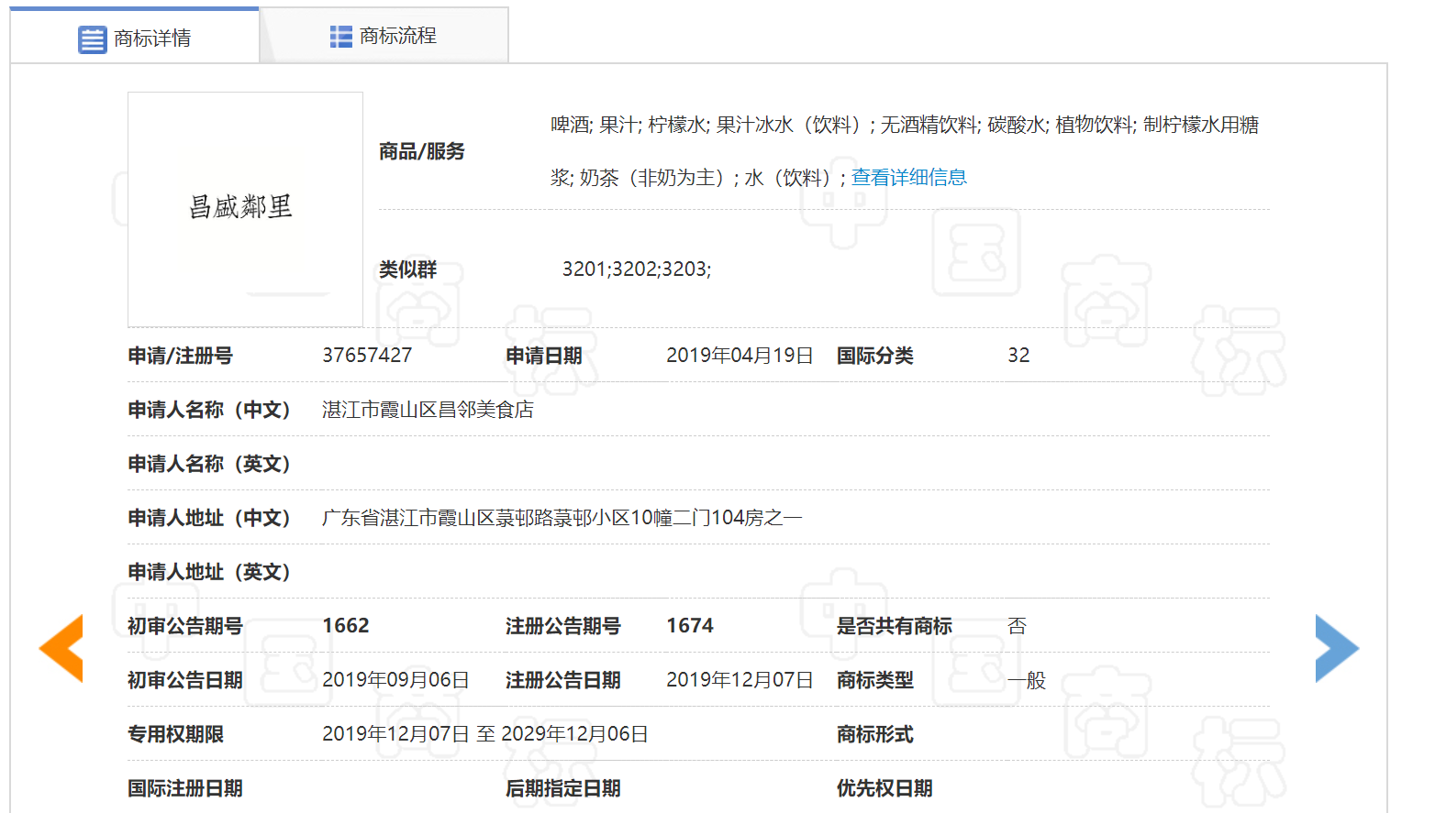Click the 专用权期限 date range
The image size is (1435, 813).
[x=484, y=733]
